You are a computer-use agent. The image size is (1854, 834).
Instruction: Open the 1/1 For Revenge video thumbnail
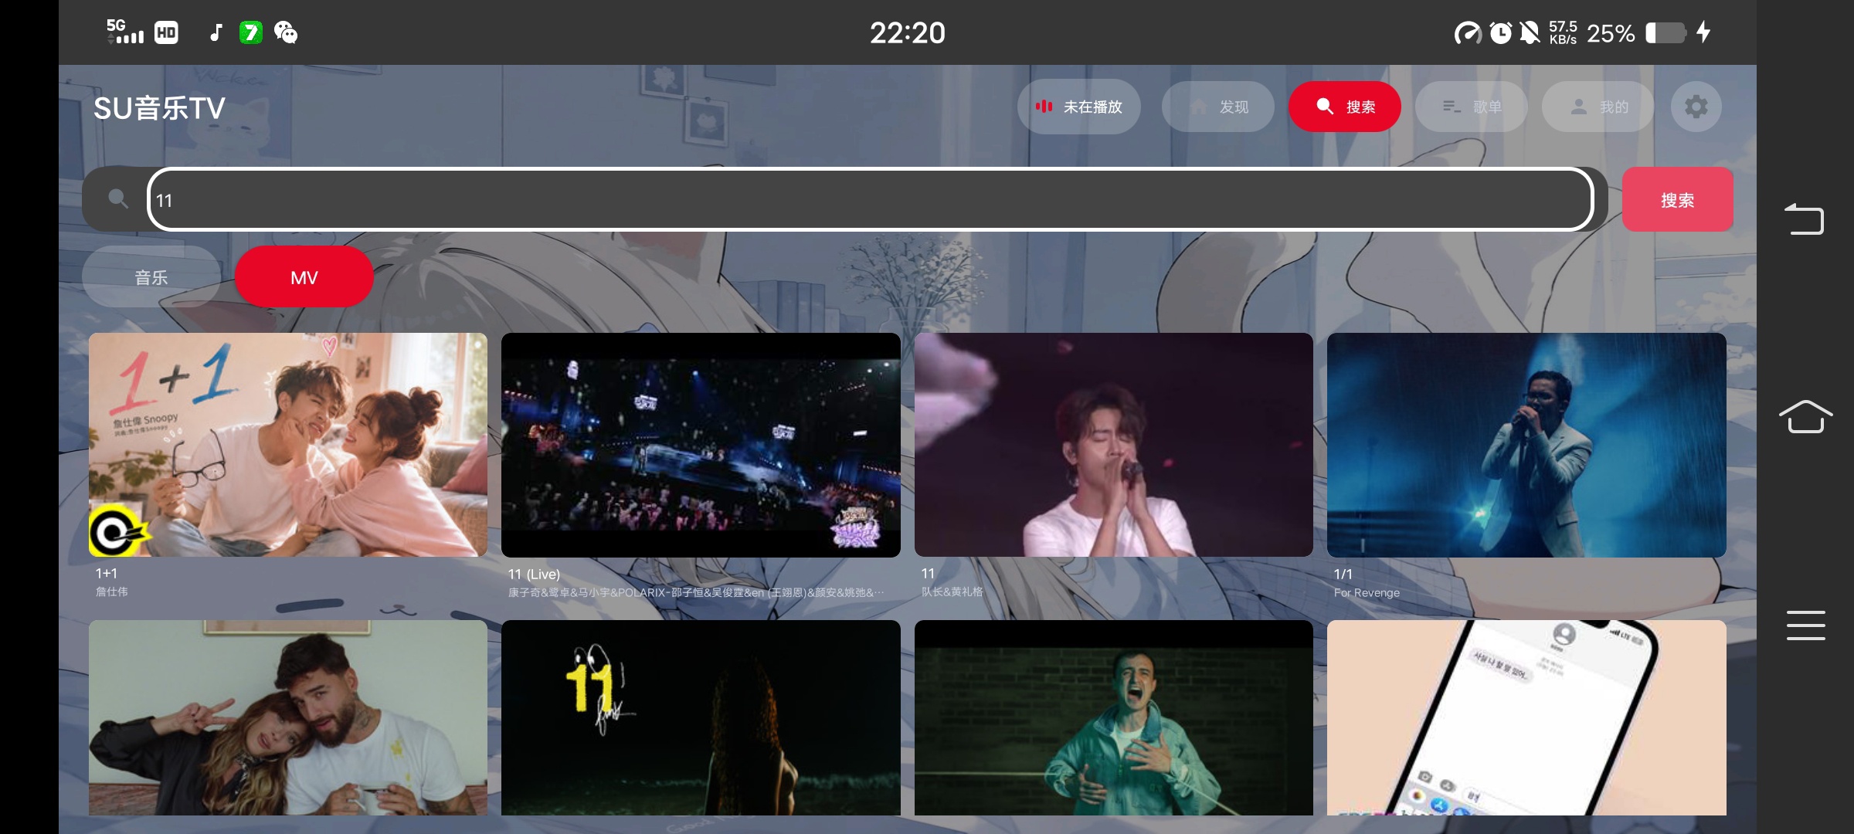pos(1526,445)
